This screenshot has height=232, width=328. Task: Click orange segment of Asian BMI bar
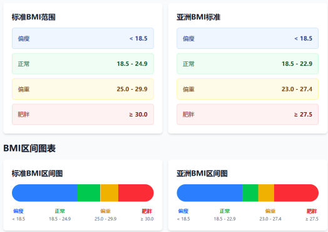pyautogui.click(x=266, y=193)
